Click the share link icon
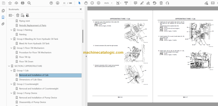Viewport: 218px width, 106px height. coord(206,3)
